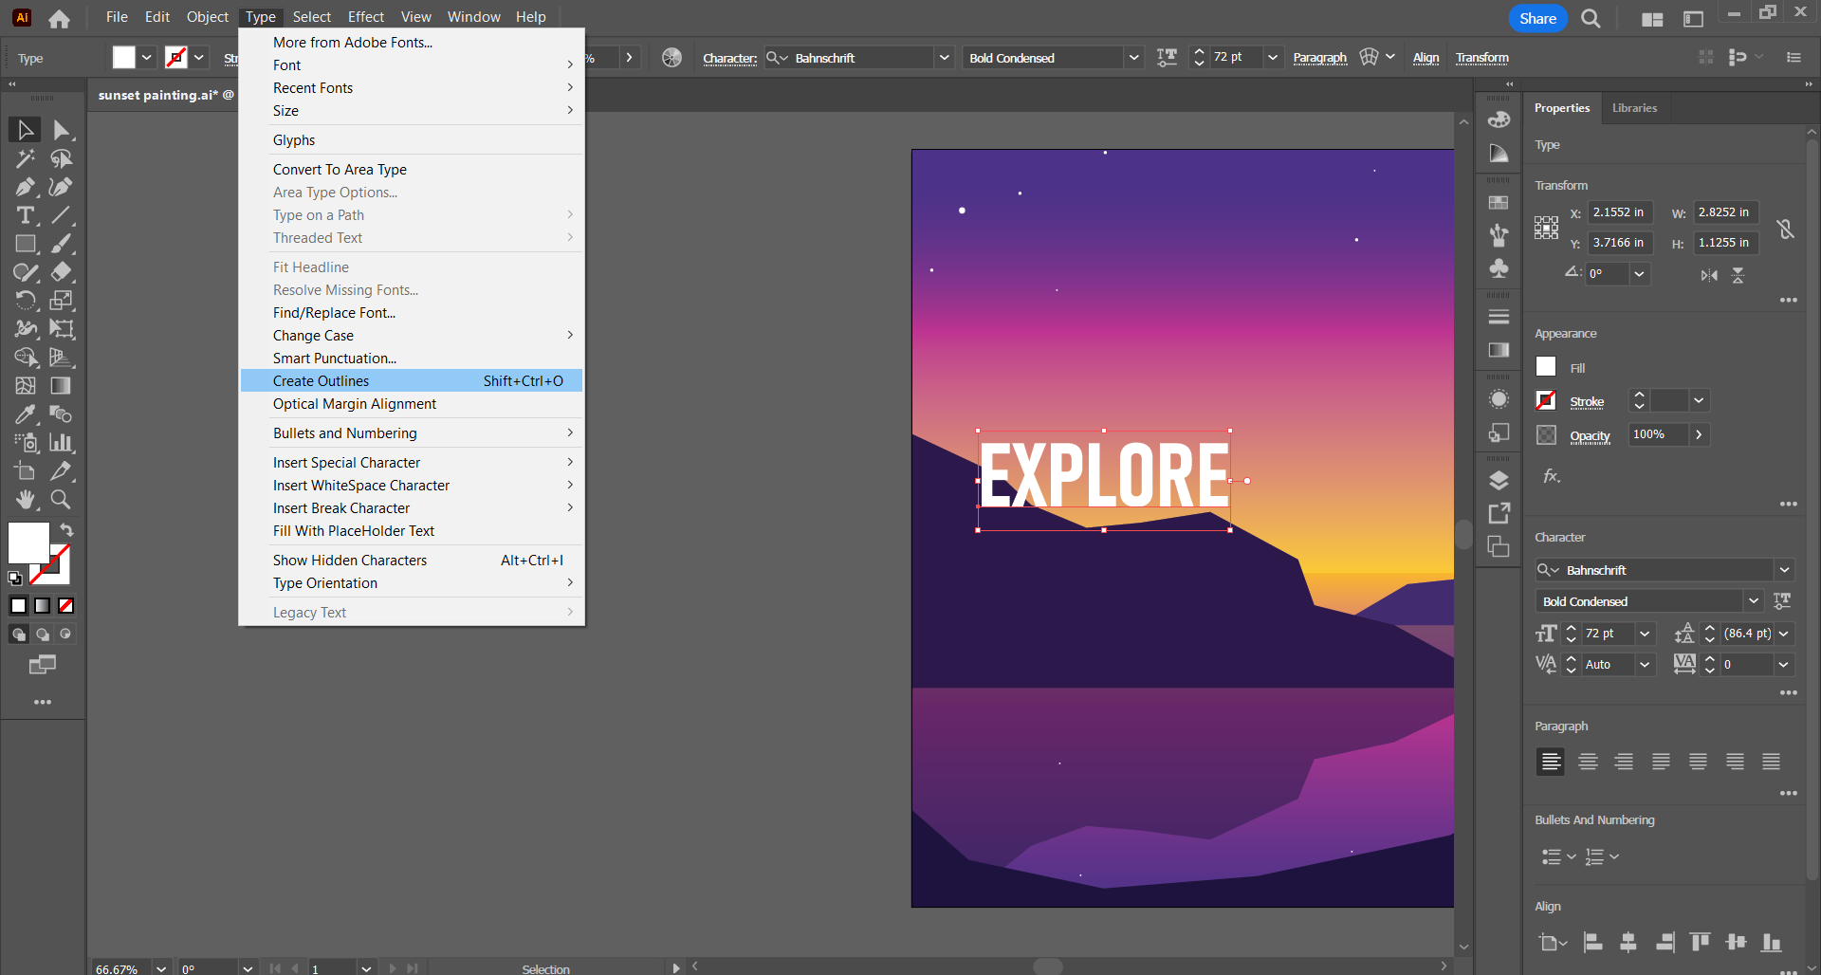1821x975 pixels.
Task: Select the Eyedropper tool
Action: (25, 414)
